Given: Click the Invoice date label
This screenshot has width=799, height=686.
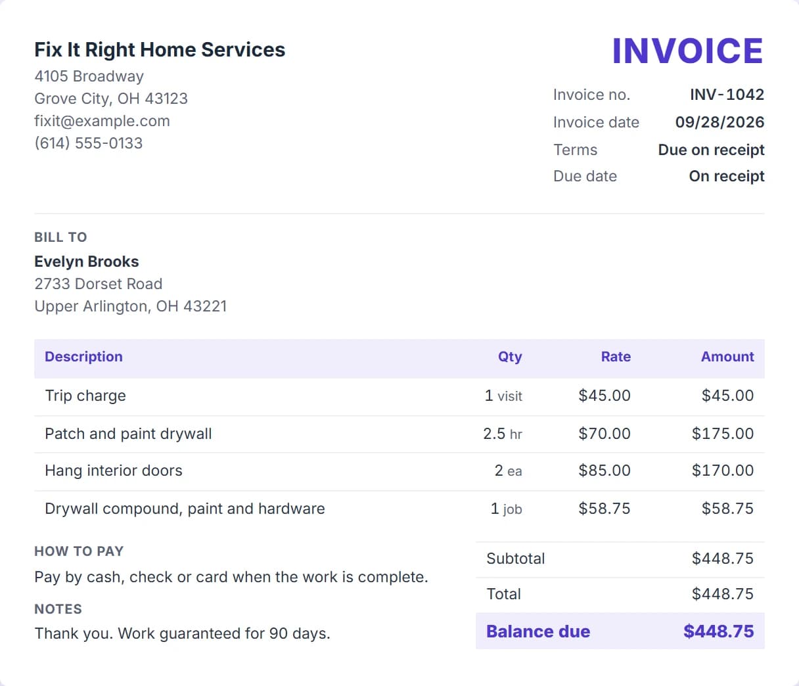Looking at the screenshot, I should 596,122.
